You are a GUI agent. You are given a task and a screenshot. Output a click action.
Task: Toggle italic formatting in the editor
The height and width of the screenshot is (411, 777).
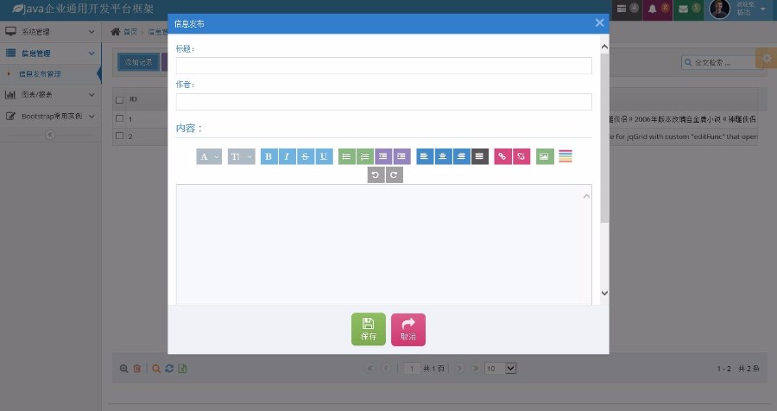tap(287, 156)
